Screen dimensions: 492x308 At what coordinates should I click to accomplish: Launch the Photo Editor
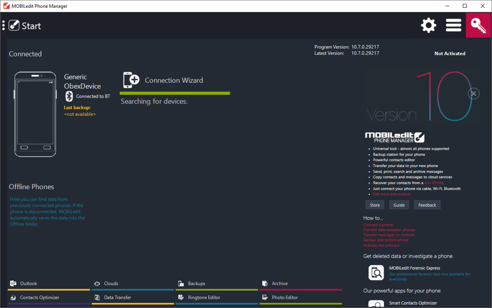click(x=301, y=298)
